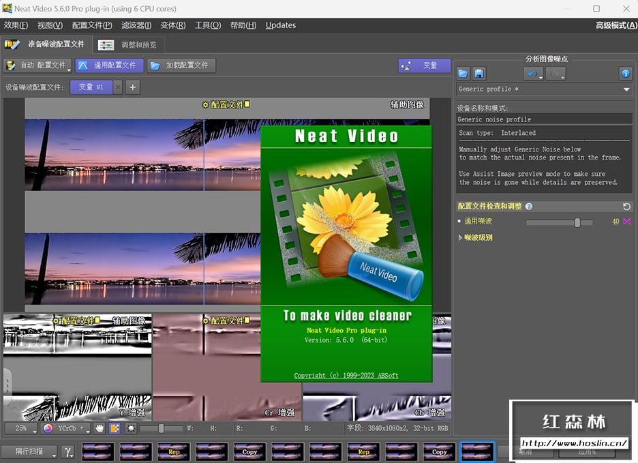Open the 滤波器(I) menu
The width and height of the screenshot is (638, 463).
(x=136, y=25)
